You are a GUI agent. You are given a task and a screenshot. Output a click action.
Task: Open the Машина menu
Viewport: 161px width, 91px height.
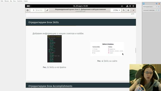(7, 1)
